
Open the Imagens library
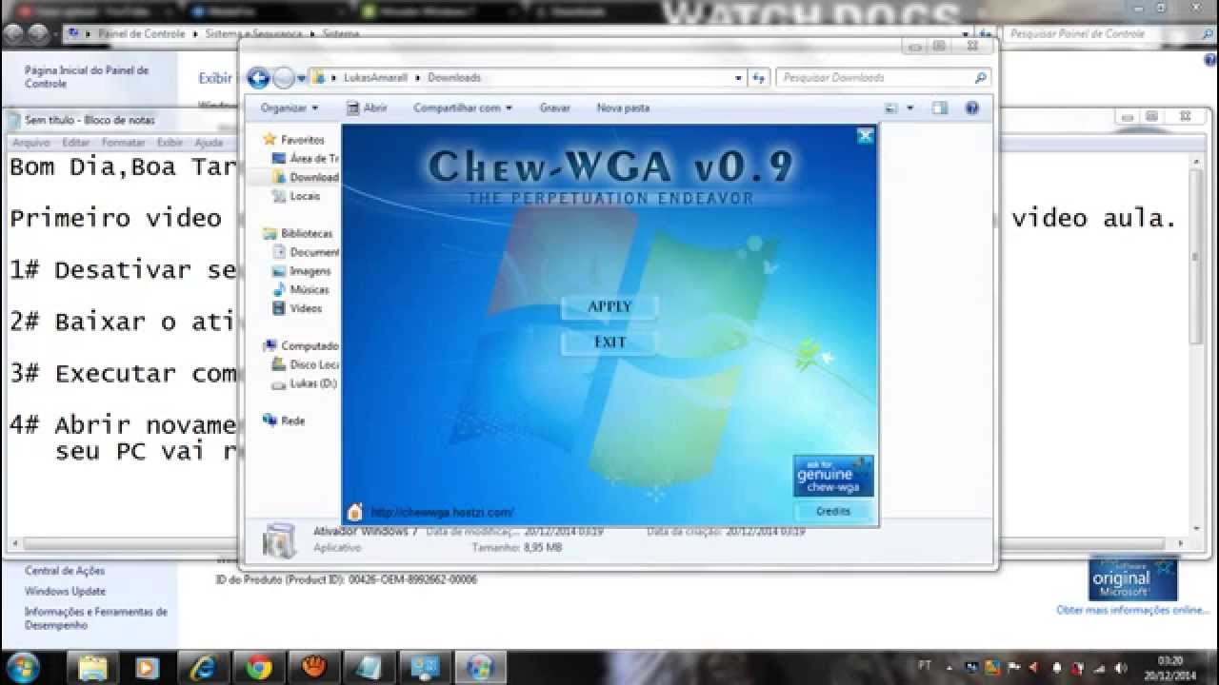pyautogui.click(x=302, y=271)
